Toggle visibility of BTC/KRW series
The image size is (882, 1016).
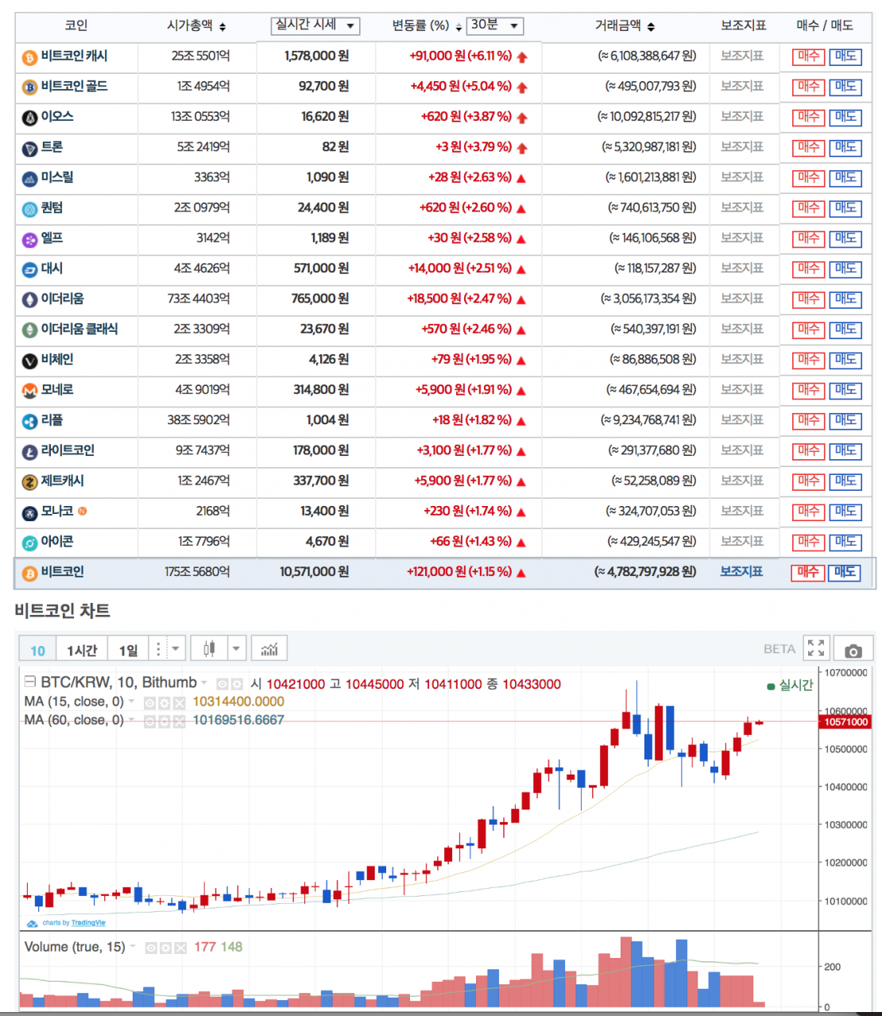point(222,684)
